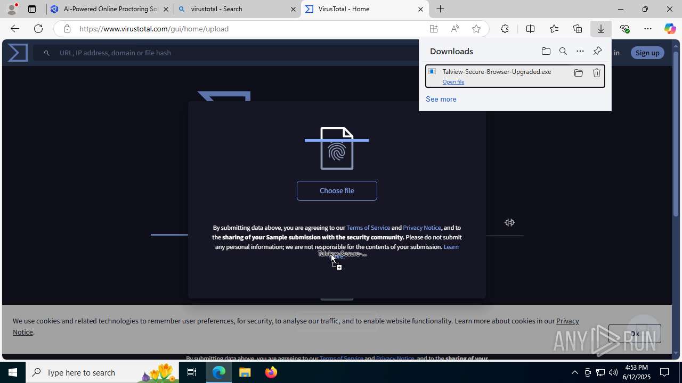682x383 pixels.
Task: Open the downloaded file link
Action: pyautogui.click(x=453, y=82)
